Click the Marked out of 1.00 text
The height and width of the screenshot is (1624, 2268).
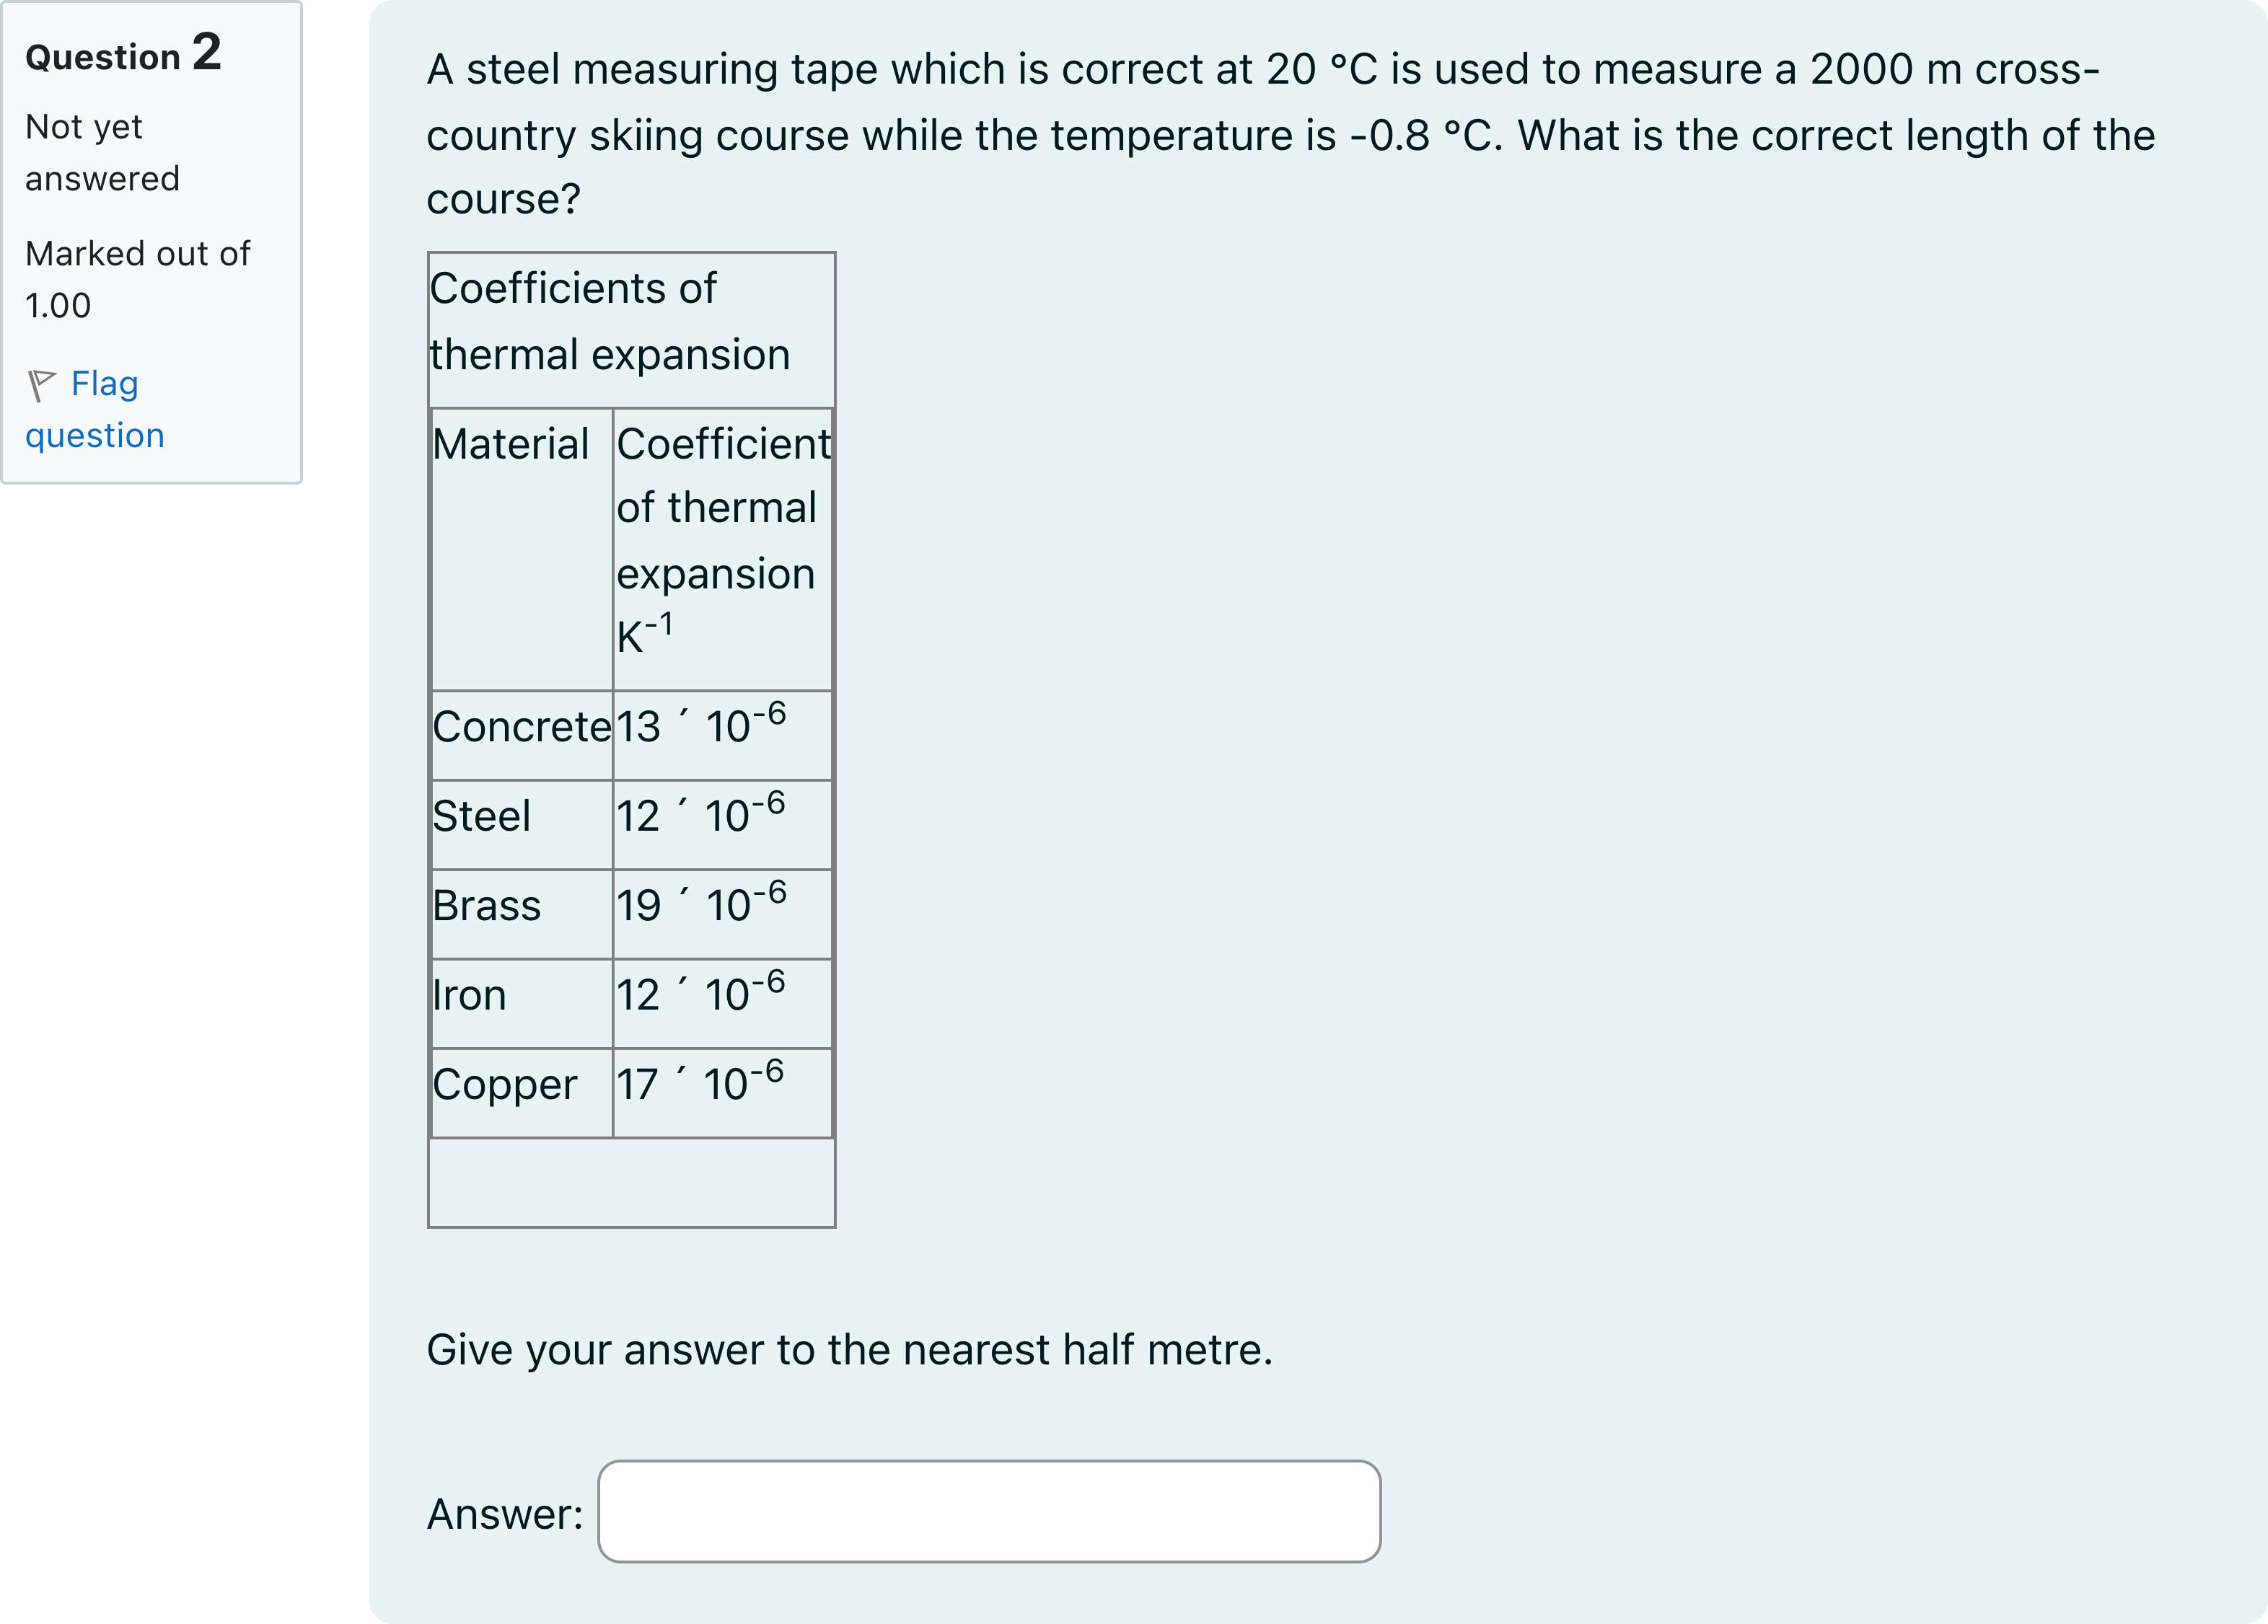click(137, 279)
